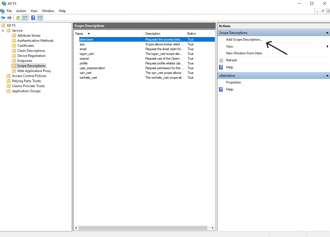Select Claims Provider Trusts in the tree
The width and height of the screenshot is (330, 237).
point(28,86)
